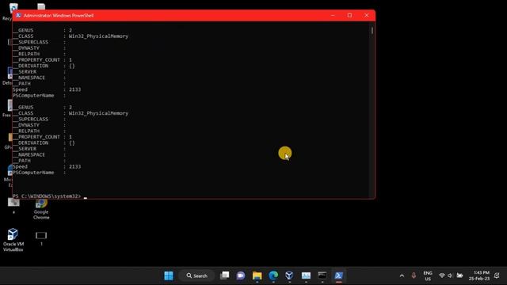Launch Microsoft Edge from the taskbar

[x=273, y=275]
